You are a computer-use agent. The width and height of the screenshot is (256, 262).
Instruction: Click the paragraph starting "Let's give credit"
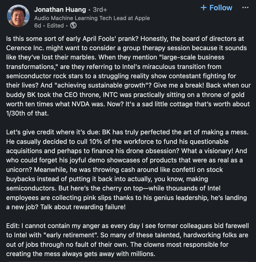[x=128, y=170]
